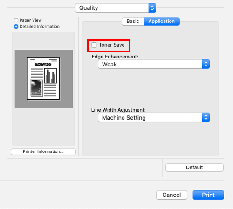Select the Paper View radio button
233x209 pixels.
[16, 20]
